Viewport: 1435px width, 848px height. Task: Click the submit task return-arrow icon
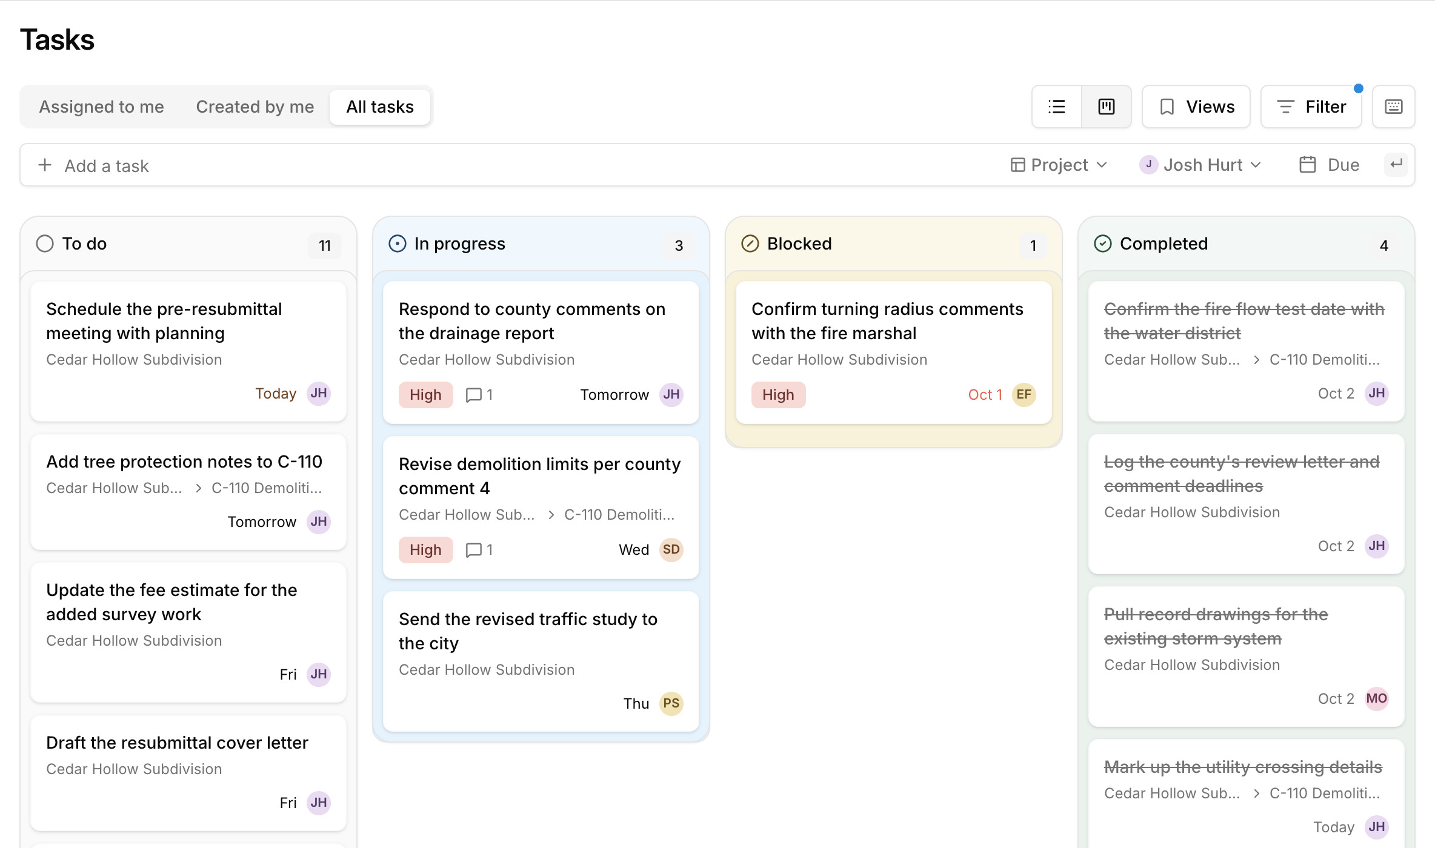pos(1396,164)
